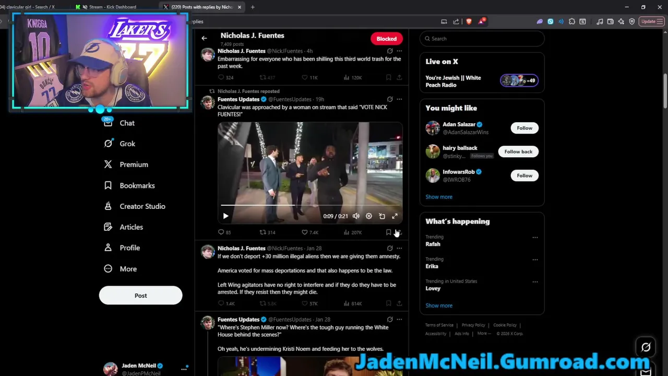
Task: Mute the video volume icon
Action: [356, 216]
